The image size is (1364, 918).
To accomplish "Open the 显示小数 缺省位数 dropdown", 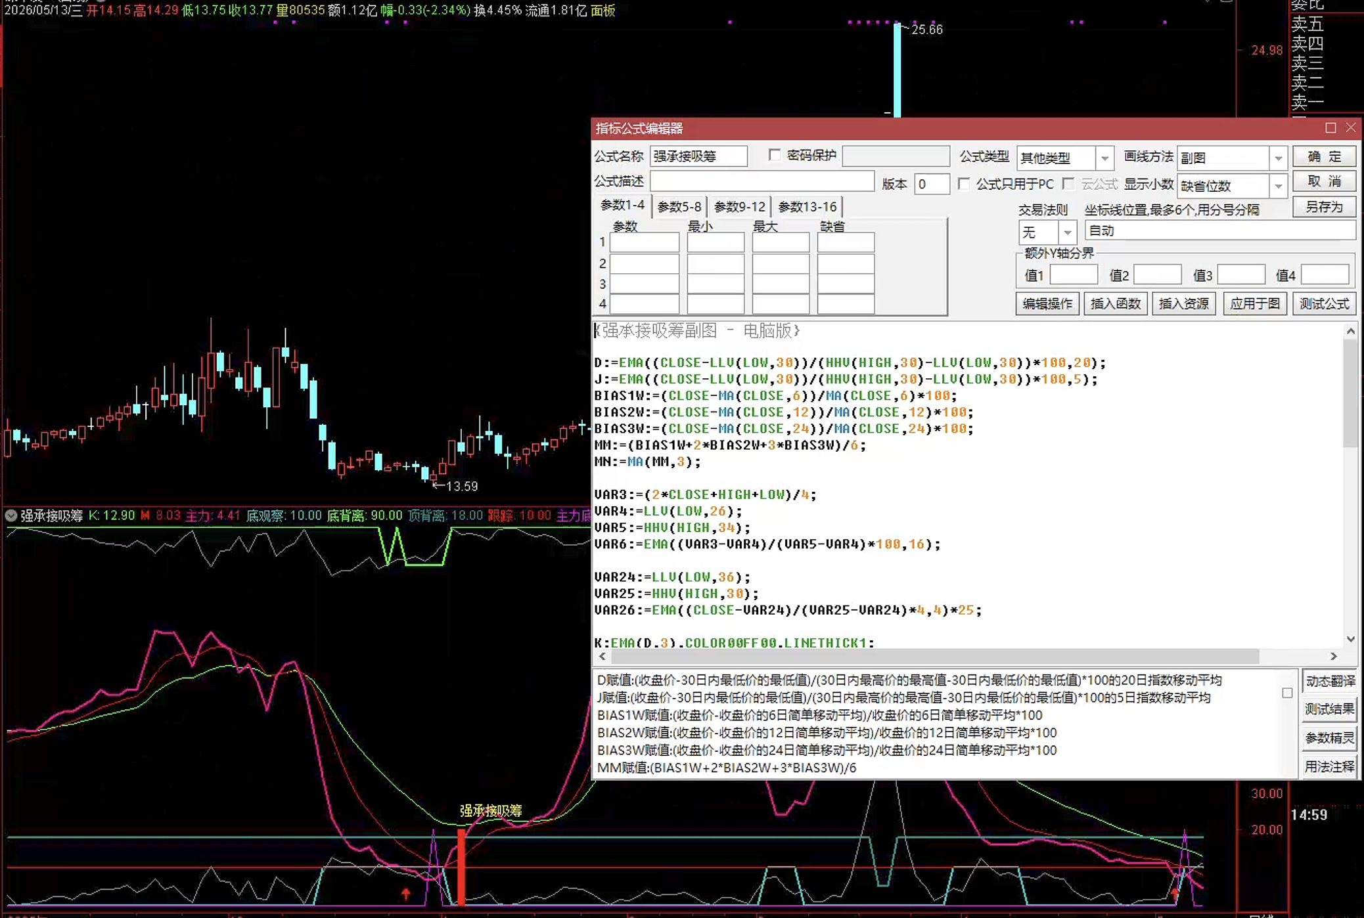I will 1278,186.
